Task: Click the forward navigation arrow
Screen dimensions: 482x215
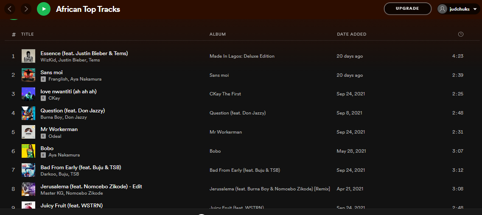Action: point(26,9)
